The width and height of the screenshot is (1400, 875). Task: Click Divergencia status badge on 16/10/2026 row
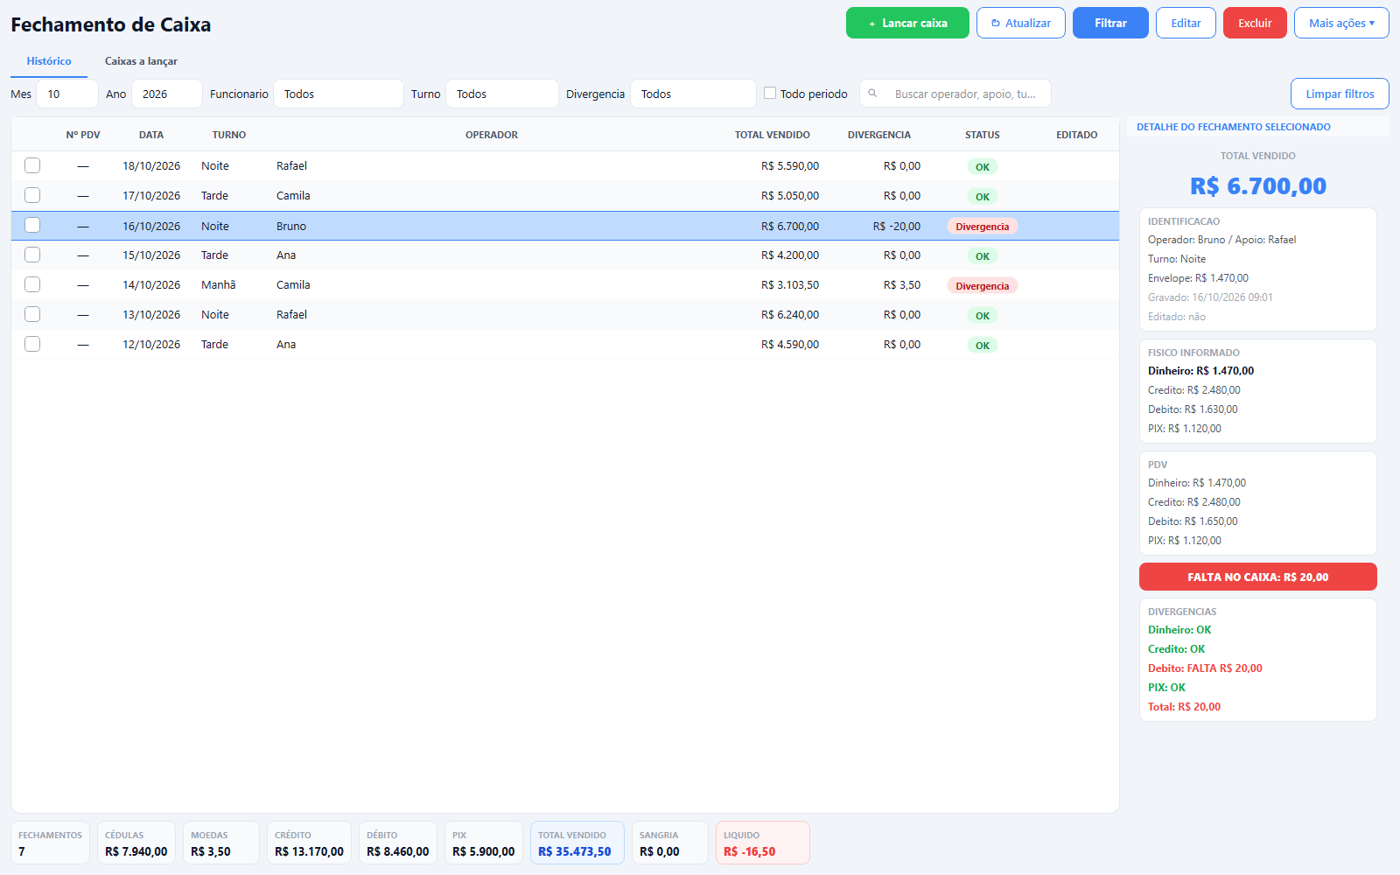[x=982, y=227]
